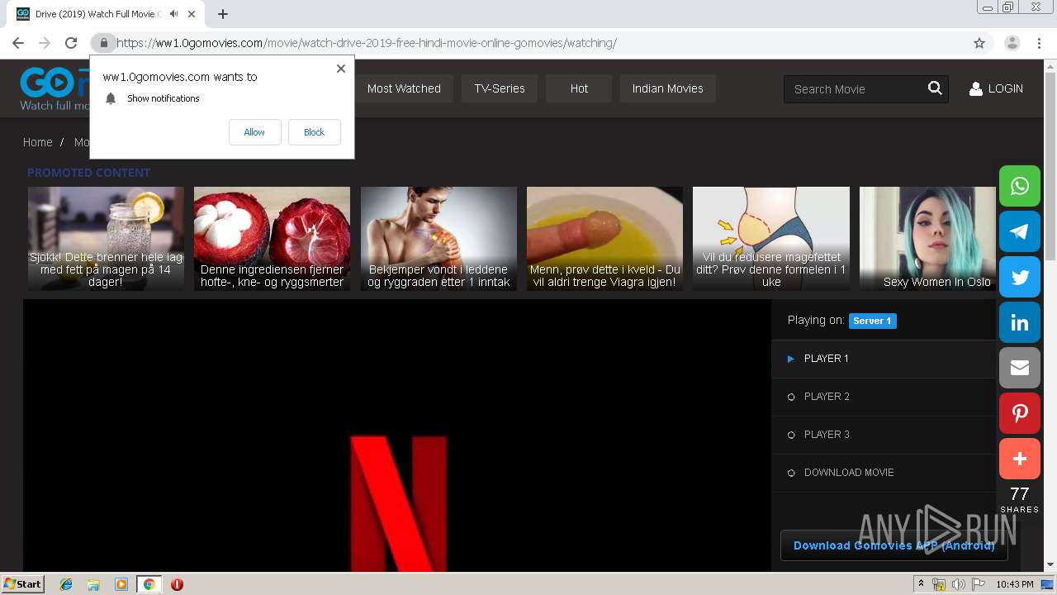Select PLAYER 3 source
This screenshot has width=1057, height=595.
[x=884, y=435]
